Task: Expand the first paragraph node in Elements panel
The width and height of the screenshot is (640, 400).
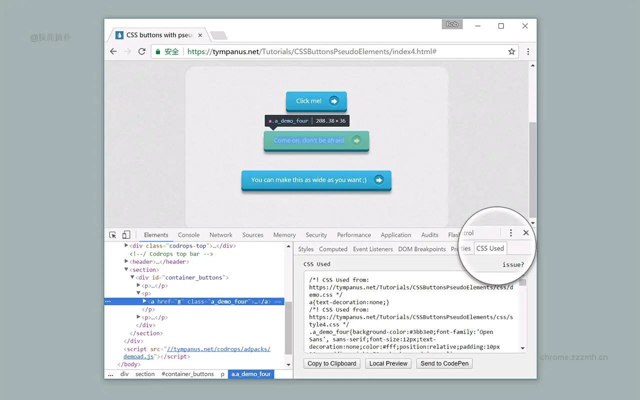Action: [x=138, y=285]
